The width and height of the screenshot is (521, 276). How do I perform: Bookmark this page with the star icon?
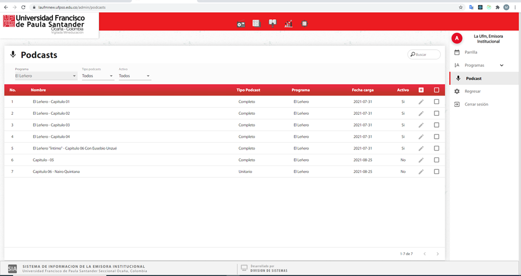[x=461, y=7]
